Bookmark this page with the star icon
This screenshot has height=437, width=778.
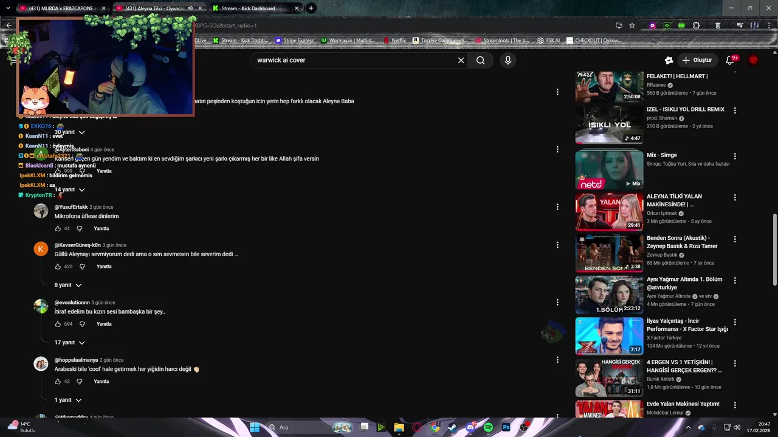[632, 25]
